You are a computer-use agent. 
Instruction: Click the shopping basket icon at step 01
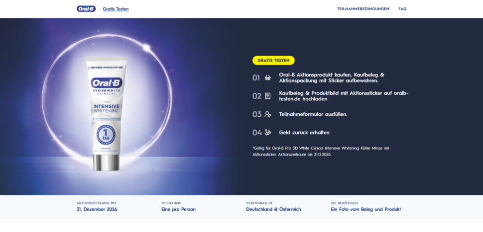[x=268, y=77]
